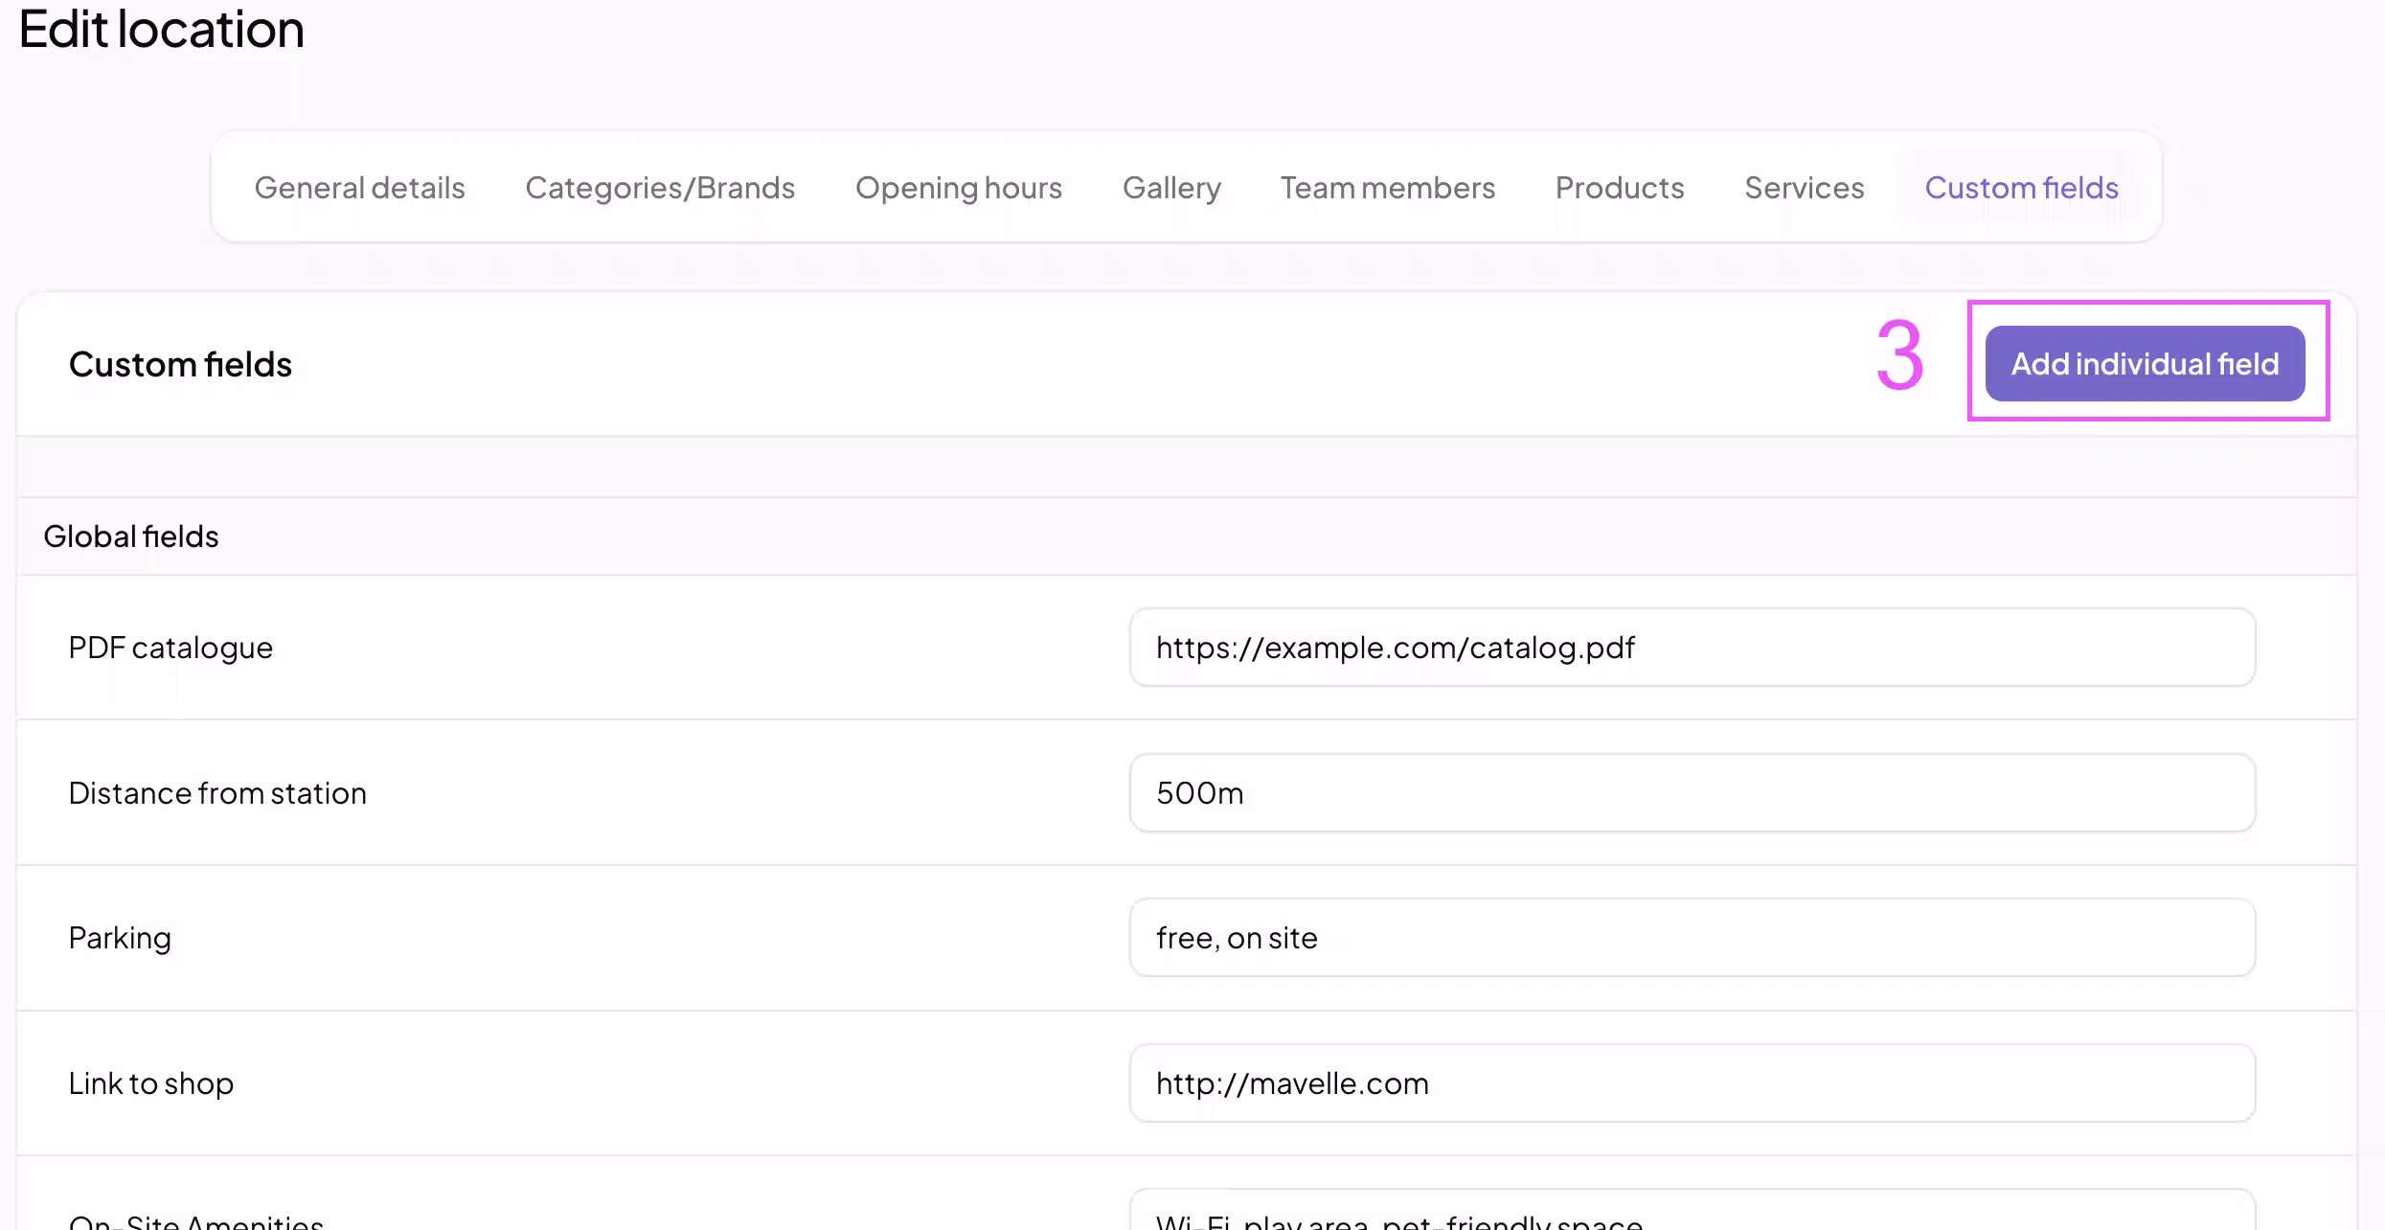2385x1230 pixels.
Task: Click the Edit location page title
Action: [x=161, y=29]
